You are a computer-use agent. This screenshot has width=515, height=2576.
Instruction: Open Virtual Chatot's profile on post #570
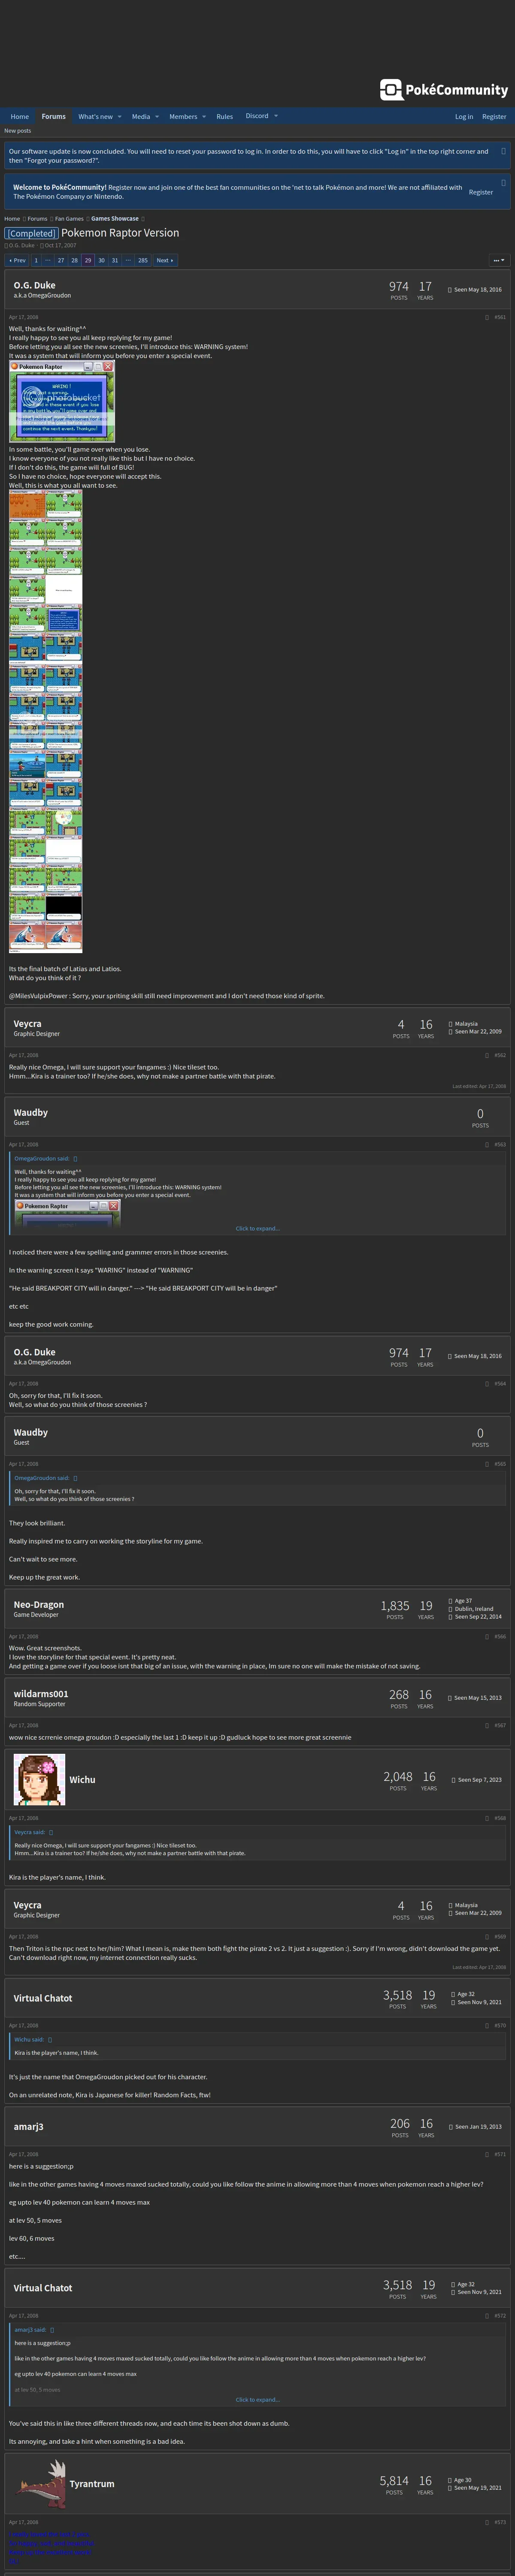tap(43, 1998)
